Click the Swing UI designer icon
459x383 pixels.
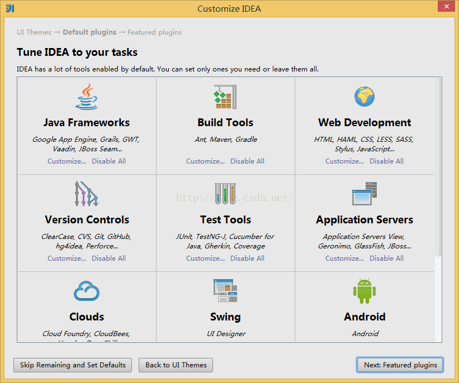225,291
